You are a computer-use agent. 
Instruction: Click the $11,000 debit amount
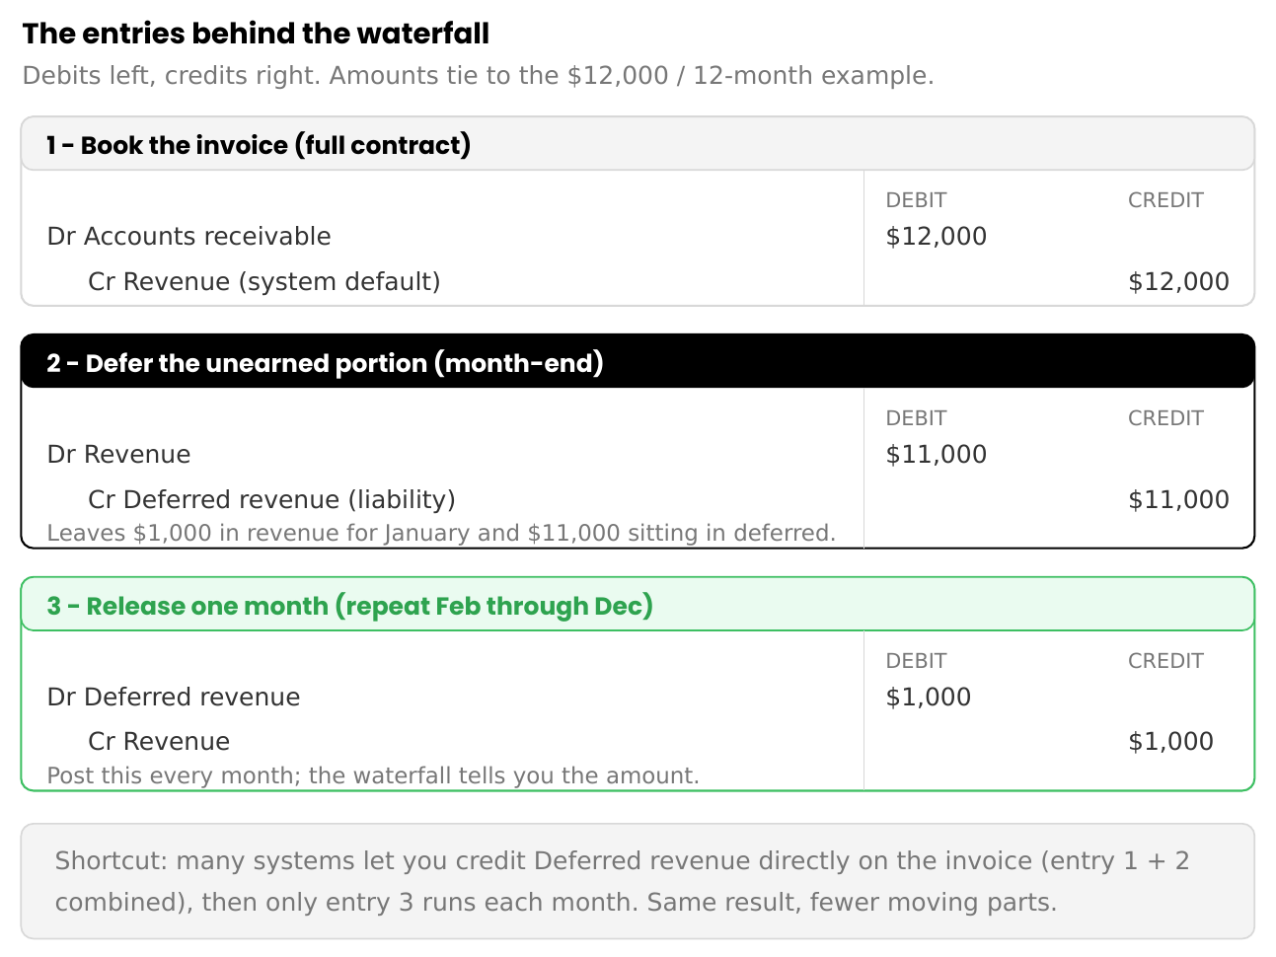click(x=937, y=454)
